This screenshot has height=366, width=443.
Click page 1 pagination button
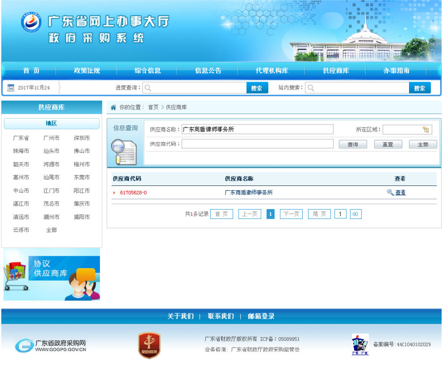click(270, 214)
